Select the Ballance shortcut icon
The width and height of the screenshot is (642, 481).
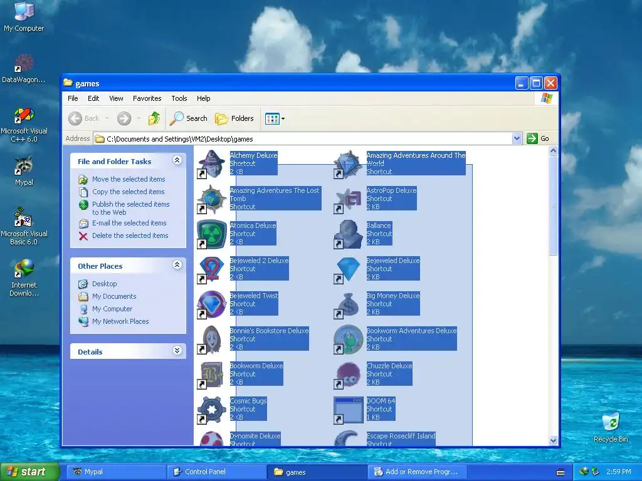[x=349, y=234]
